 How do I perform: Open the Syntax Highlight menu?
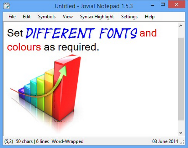97,17
